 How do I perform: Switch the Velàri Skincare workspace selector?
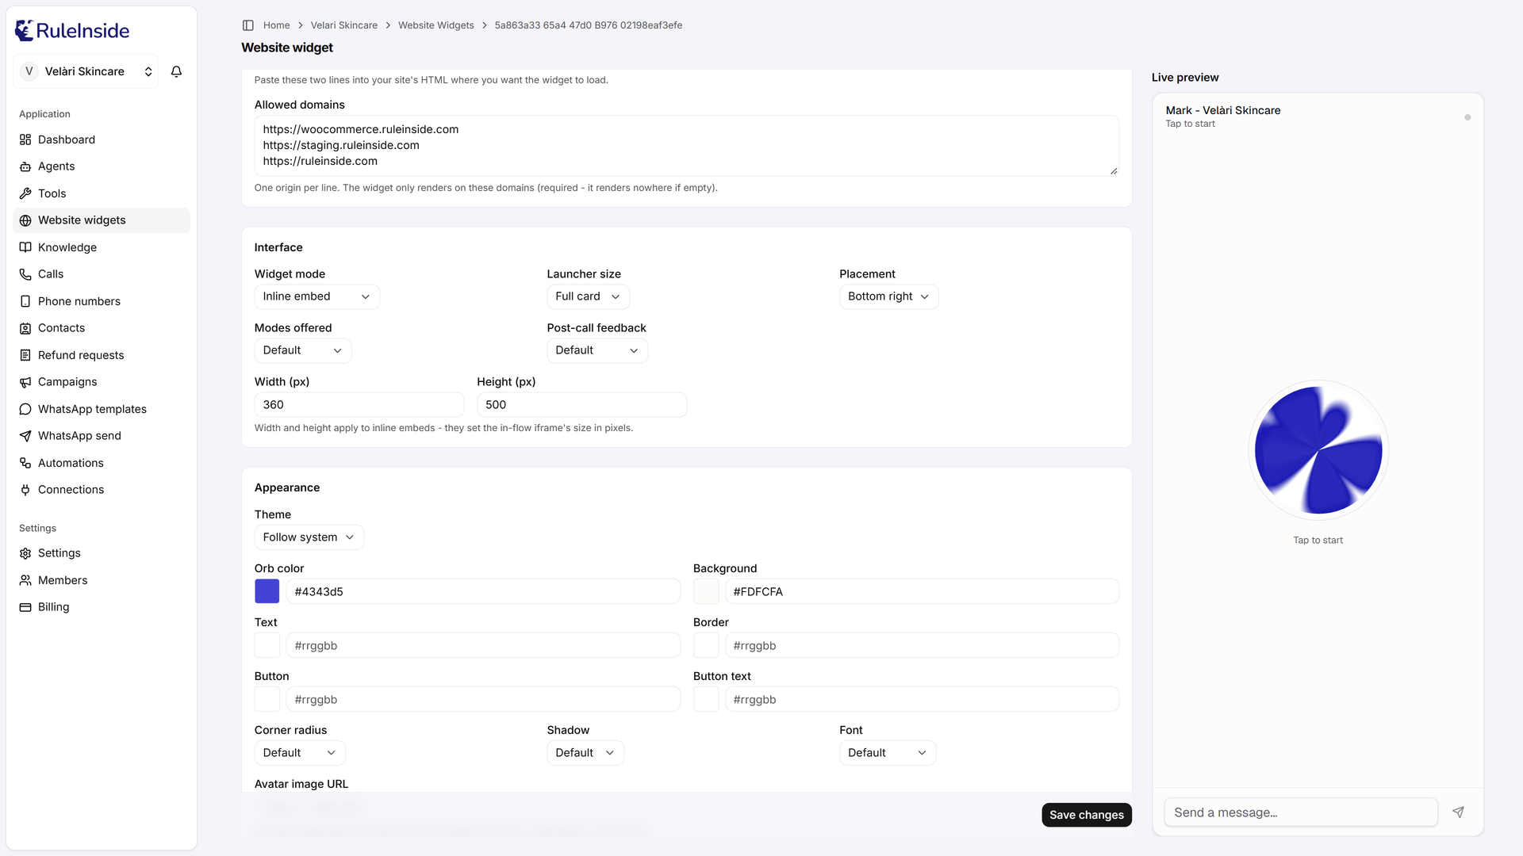coord(86,71)
